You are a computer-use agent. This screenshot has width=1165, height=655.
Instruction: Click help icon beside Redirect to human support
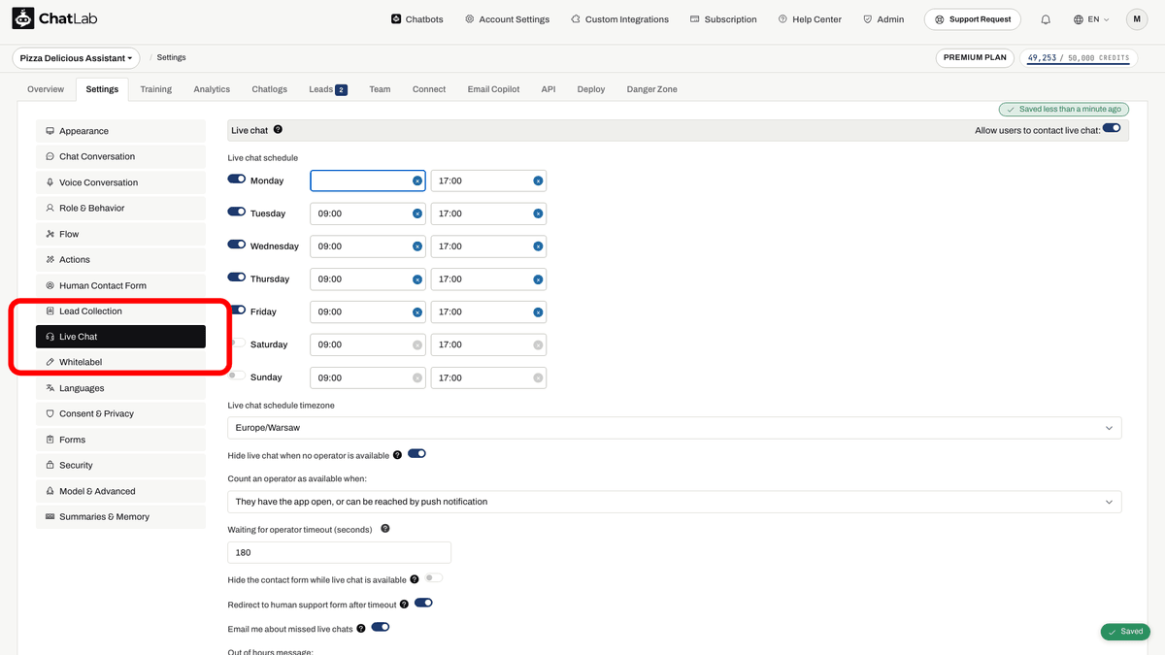[x=404, y=605]
